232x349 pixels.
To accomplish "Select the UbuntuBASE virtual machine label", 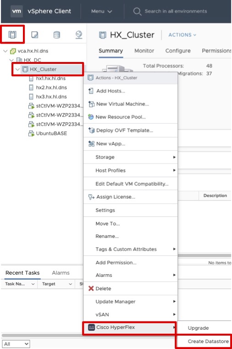I will click(51, 134).
